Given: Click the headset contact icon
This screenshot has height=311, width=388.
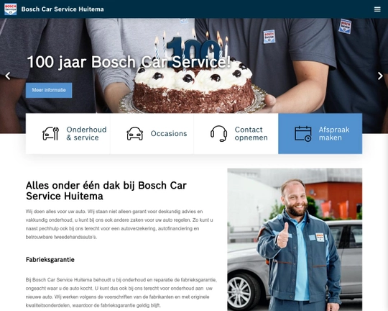Looking at the screenshot, I should (218, 134).
